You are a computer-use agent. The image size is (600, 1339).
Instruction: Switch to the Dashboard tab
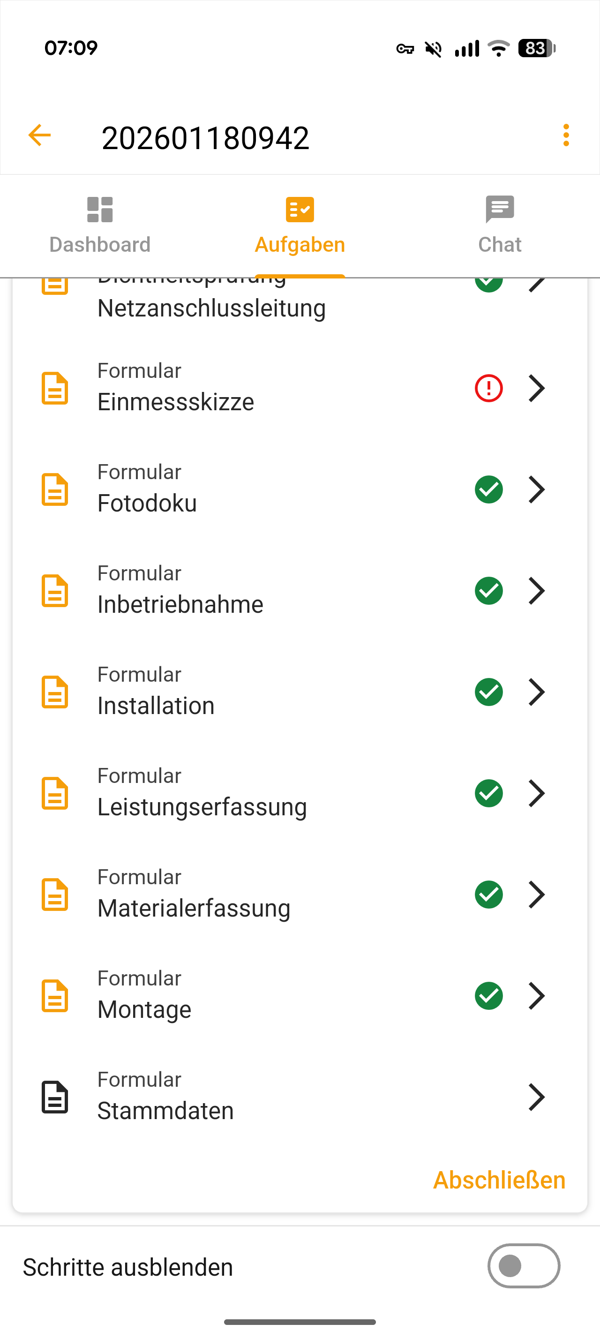pos(100,225)
